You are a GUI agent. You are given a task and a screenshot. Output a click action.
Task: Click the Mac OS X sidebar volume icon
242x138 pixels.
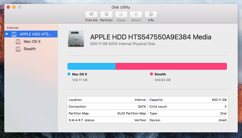coord(18,41)
